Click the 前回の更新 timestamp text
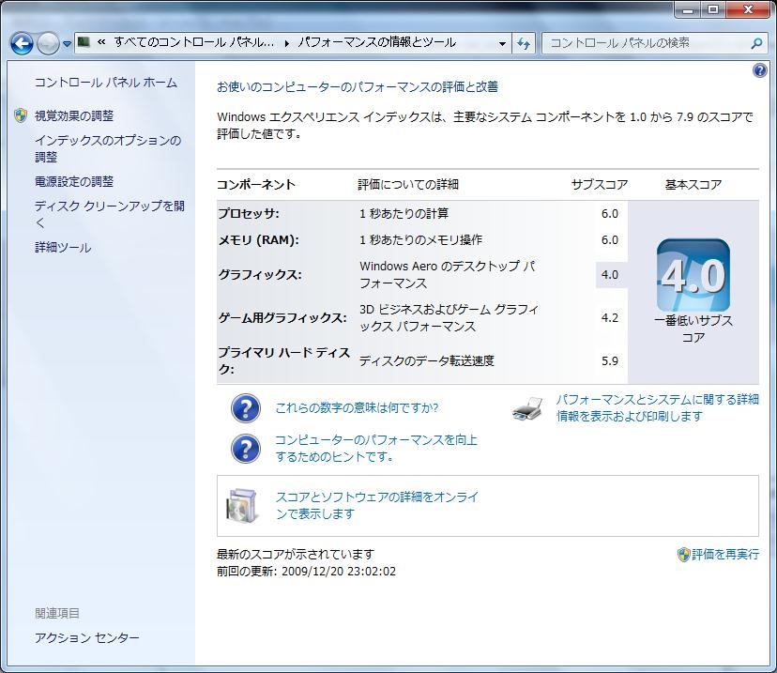The height and width of the screenshot is (673, 777). 306,572
